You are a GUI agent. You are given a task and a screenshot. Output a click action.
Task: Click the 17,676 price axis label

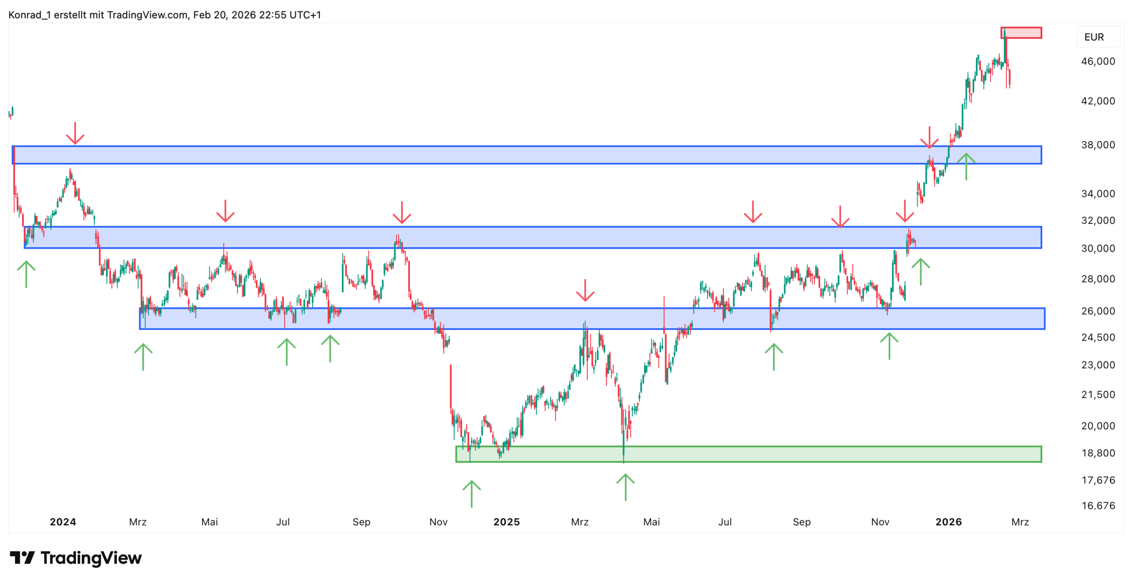pyautogui.click(x=1098, y=480)
